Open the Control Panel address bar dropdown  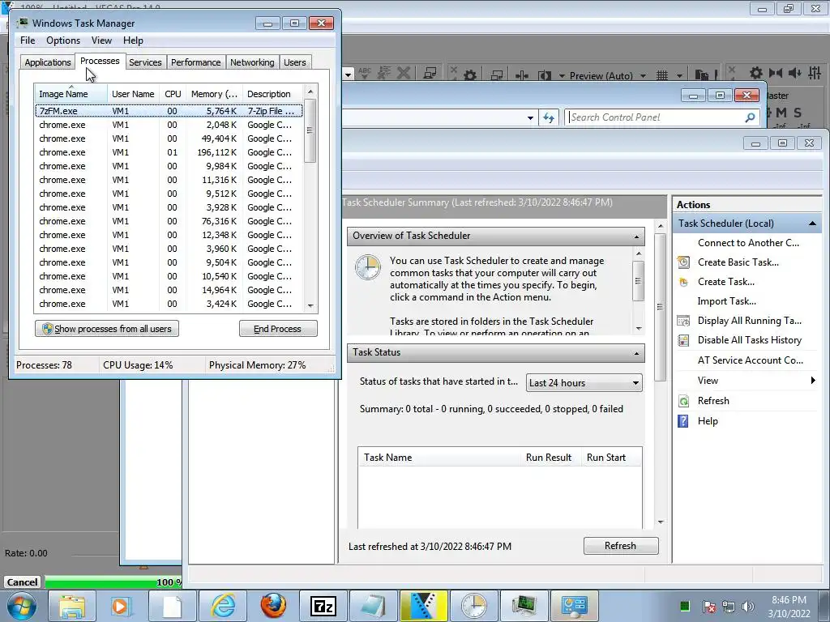click(530, 118)
